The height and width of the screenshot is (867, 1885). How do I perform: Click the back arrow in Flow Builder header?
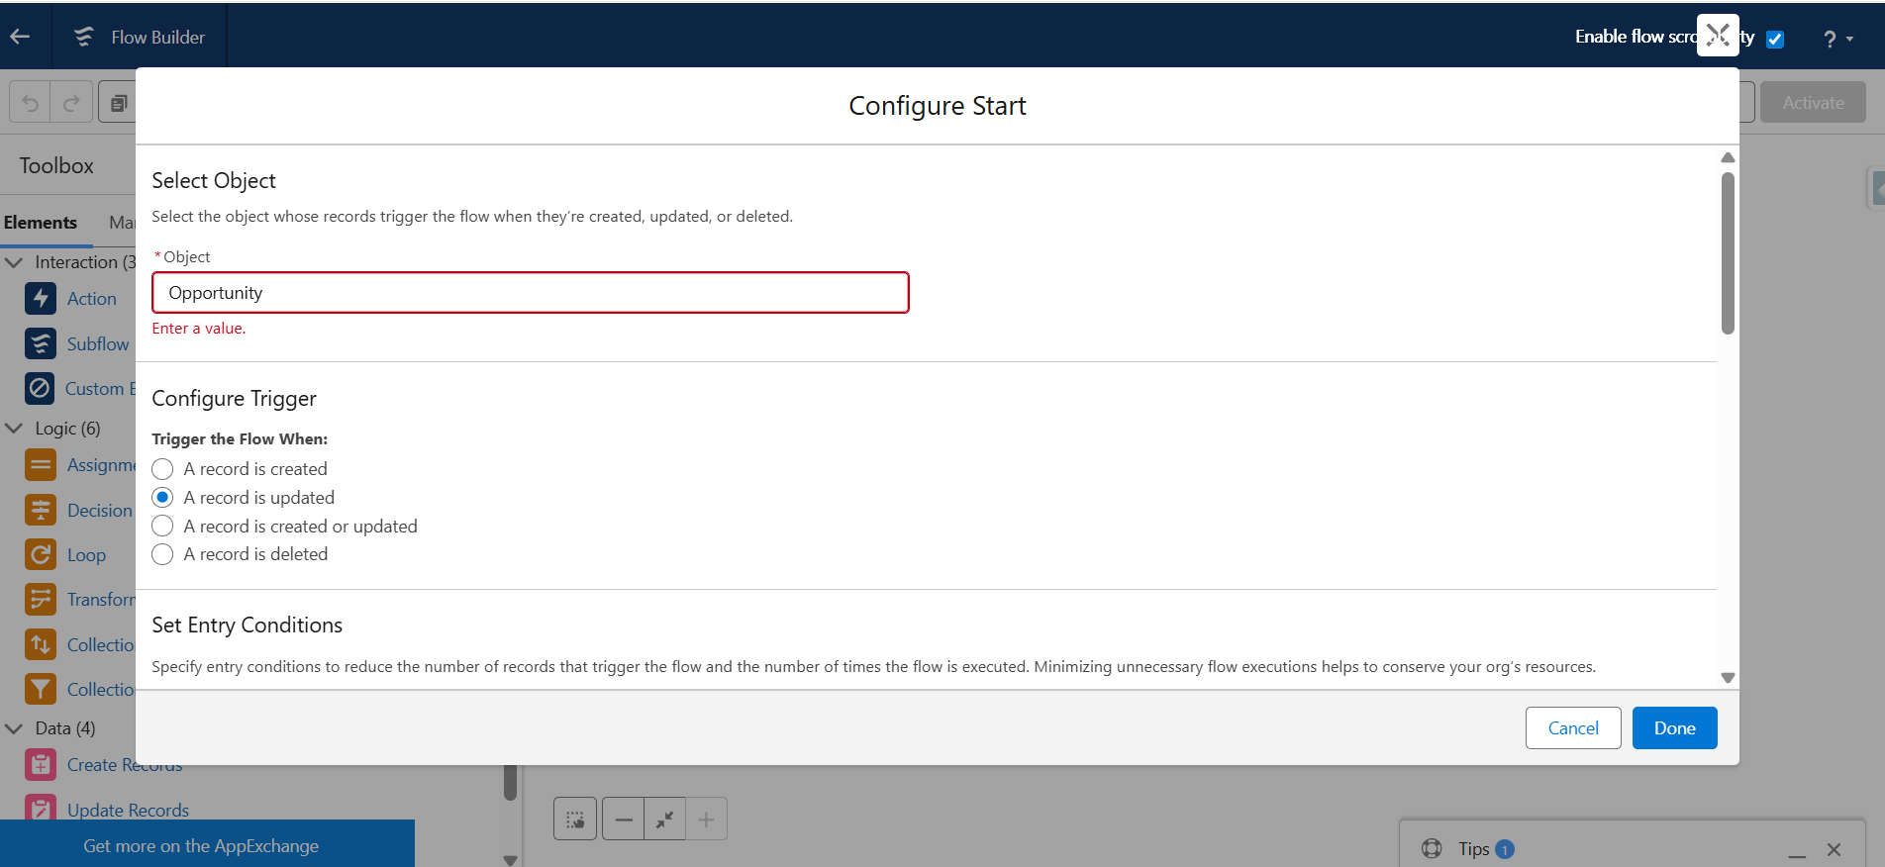pyautogui.click(x=20, y=37)
